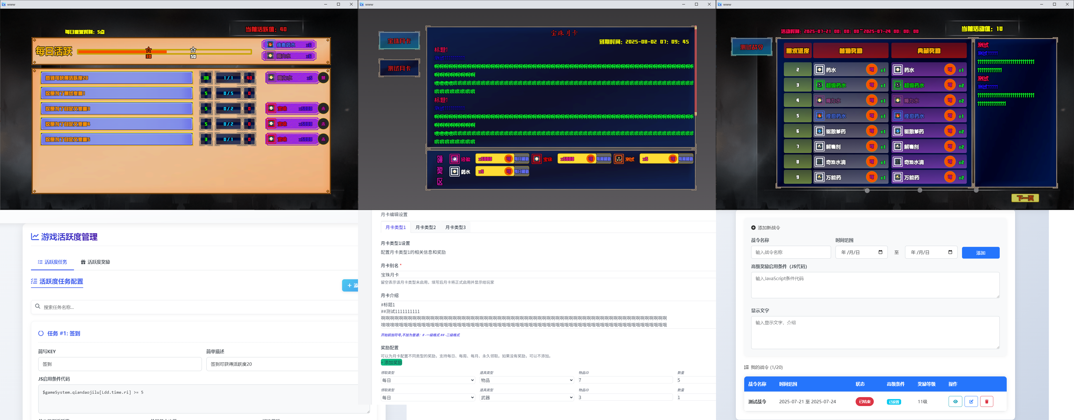Open the 道具类型 物品 dropdown
This screenshot has width=1074, height=420.
527,380
